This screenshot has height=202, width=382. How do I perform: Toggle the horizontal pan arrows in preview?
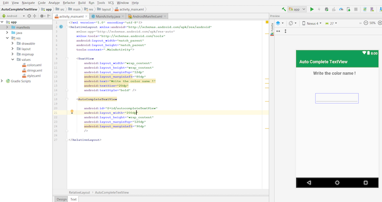(x=278, y=31)
